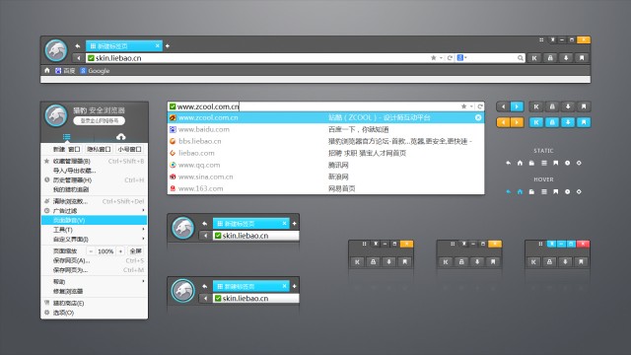The image size is (631, 355).
Task: Click the star icon in the zcool address field
Action: coord(463,106)
